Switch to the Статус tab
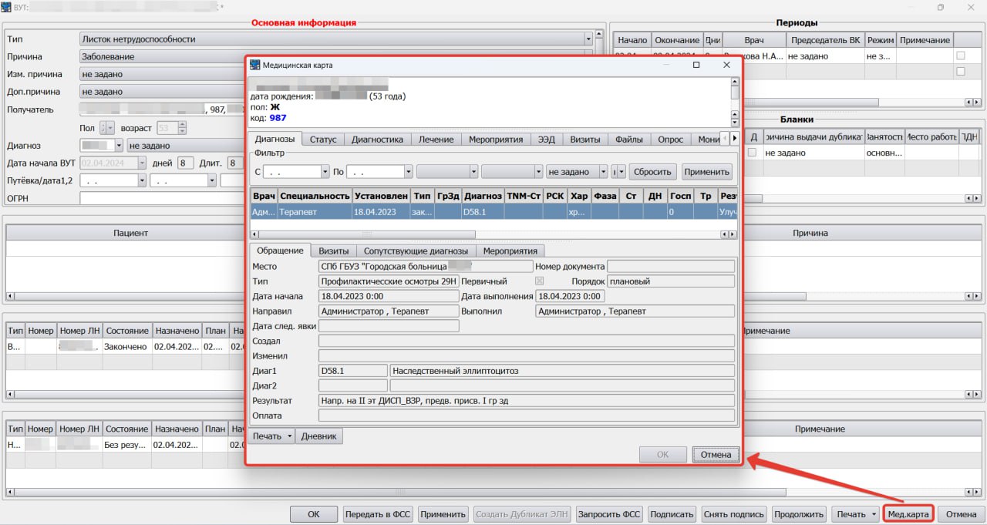The width and height of the screenshot is (987, 525). point(323,140)
